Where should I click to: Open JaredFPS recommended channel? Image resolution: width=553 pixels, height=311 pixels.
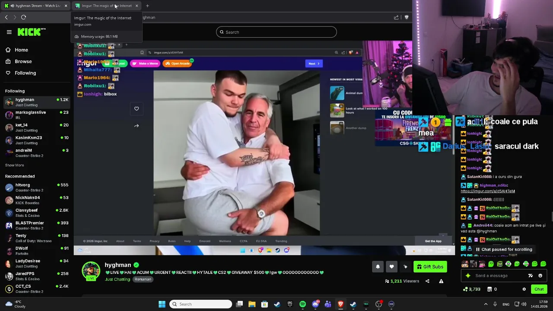pos(36,276)
